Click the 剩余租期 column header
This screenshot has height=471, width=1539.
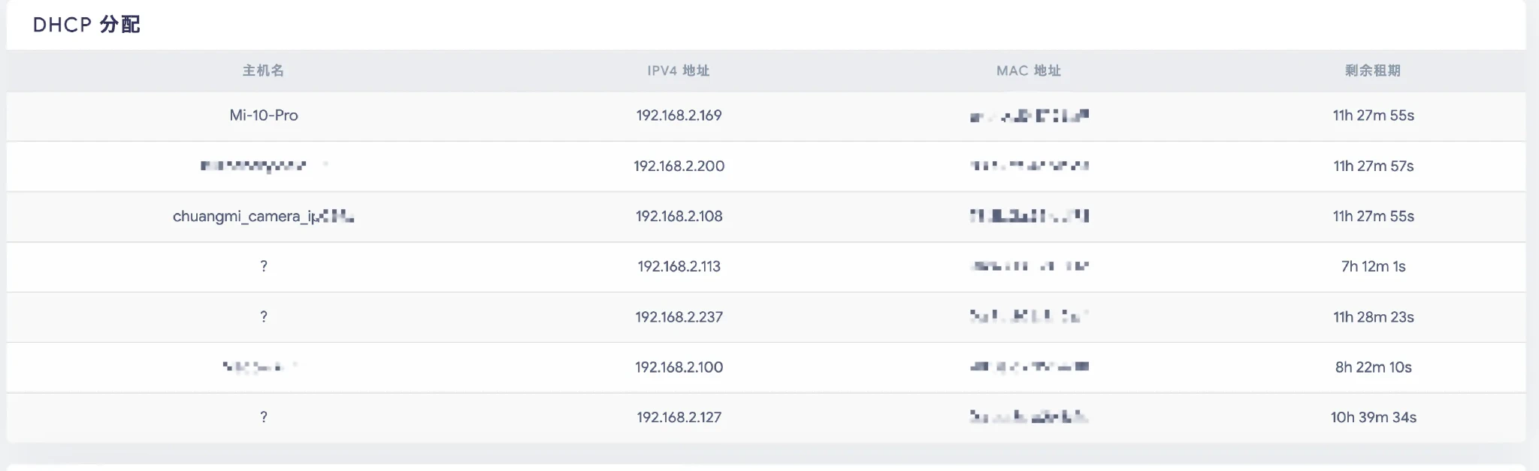pos(1373,70)
